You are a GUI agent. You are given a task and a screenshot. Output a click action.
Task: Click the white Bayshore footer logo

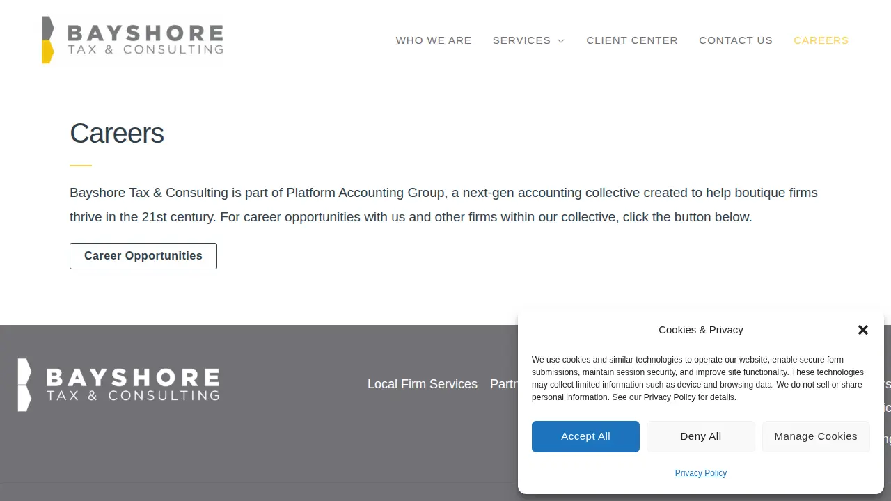[x=118, y=385]
